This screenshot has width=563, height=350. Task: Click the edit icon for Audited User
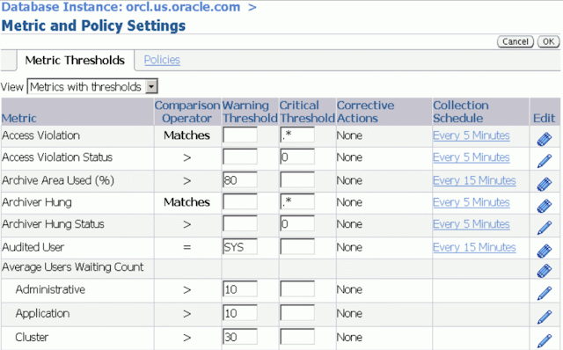[x=545, y=251]
